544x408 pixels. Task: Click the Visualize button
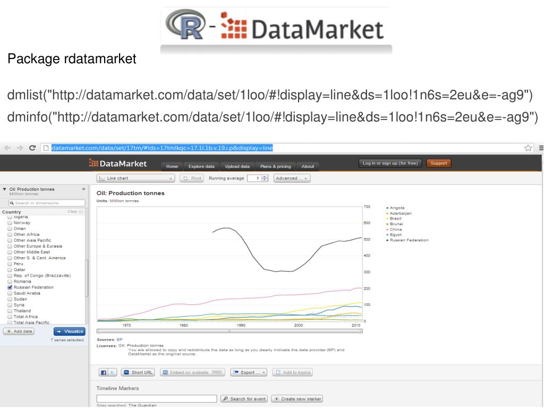tap(70, 331)
